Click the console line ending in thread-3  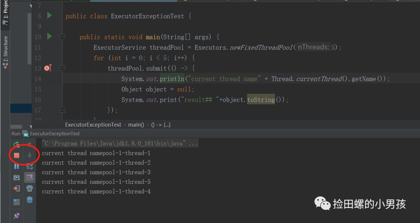(96, 172)
